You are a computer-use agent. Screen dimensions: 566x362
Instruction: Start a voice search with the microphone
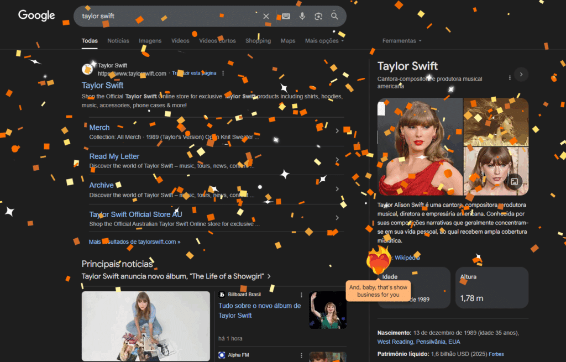click(x=302, y=16)
